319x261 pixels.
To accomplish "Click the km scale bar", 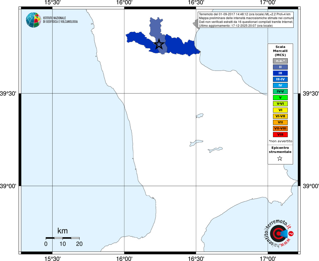I will pos(63,238).
